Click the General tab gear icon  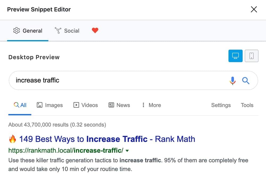click(x=16, y=31)
